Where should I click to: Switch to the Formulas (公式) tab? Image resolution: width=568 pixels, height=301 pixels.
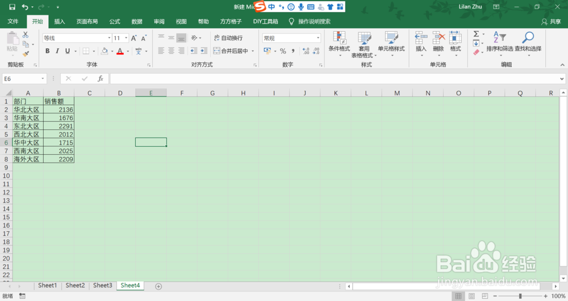(115, 22)
